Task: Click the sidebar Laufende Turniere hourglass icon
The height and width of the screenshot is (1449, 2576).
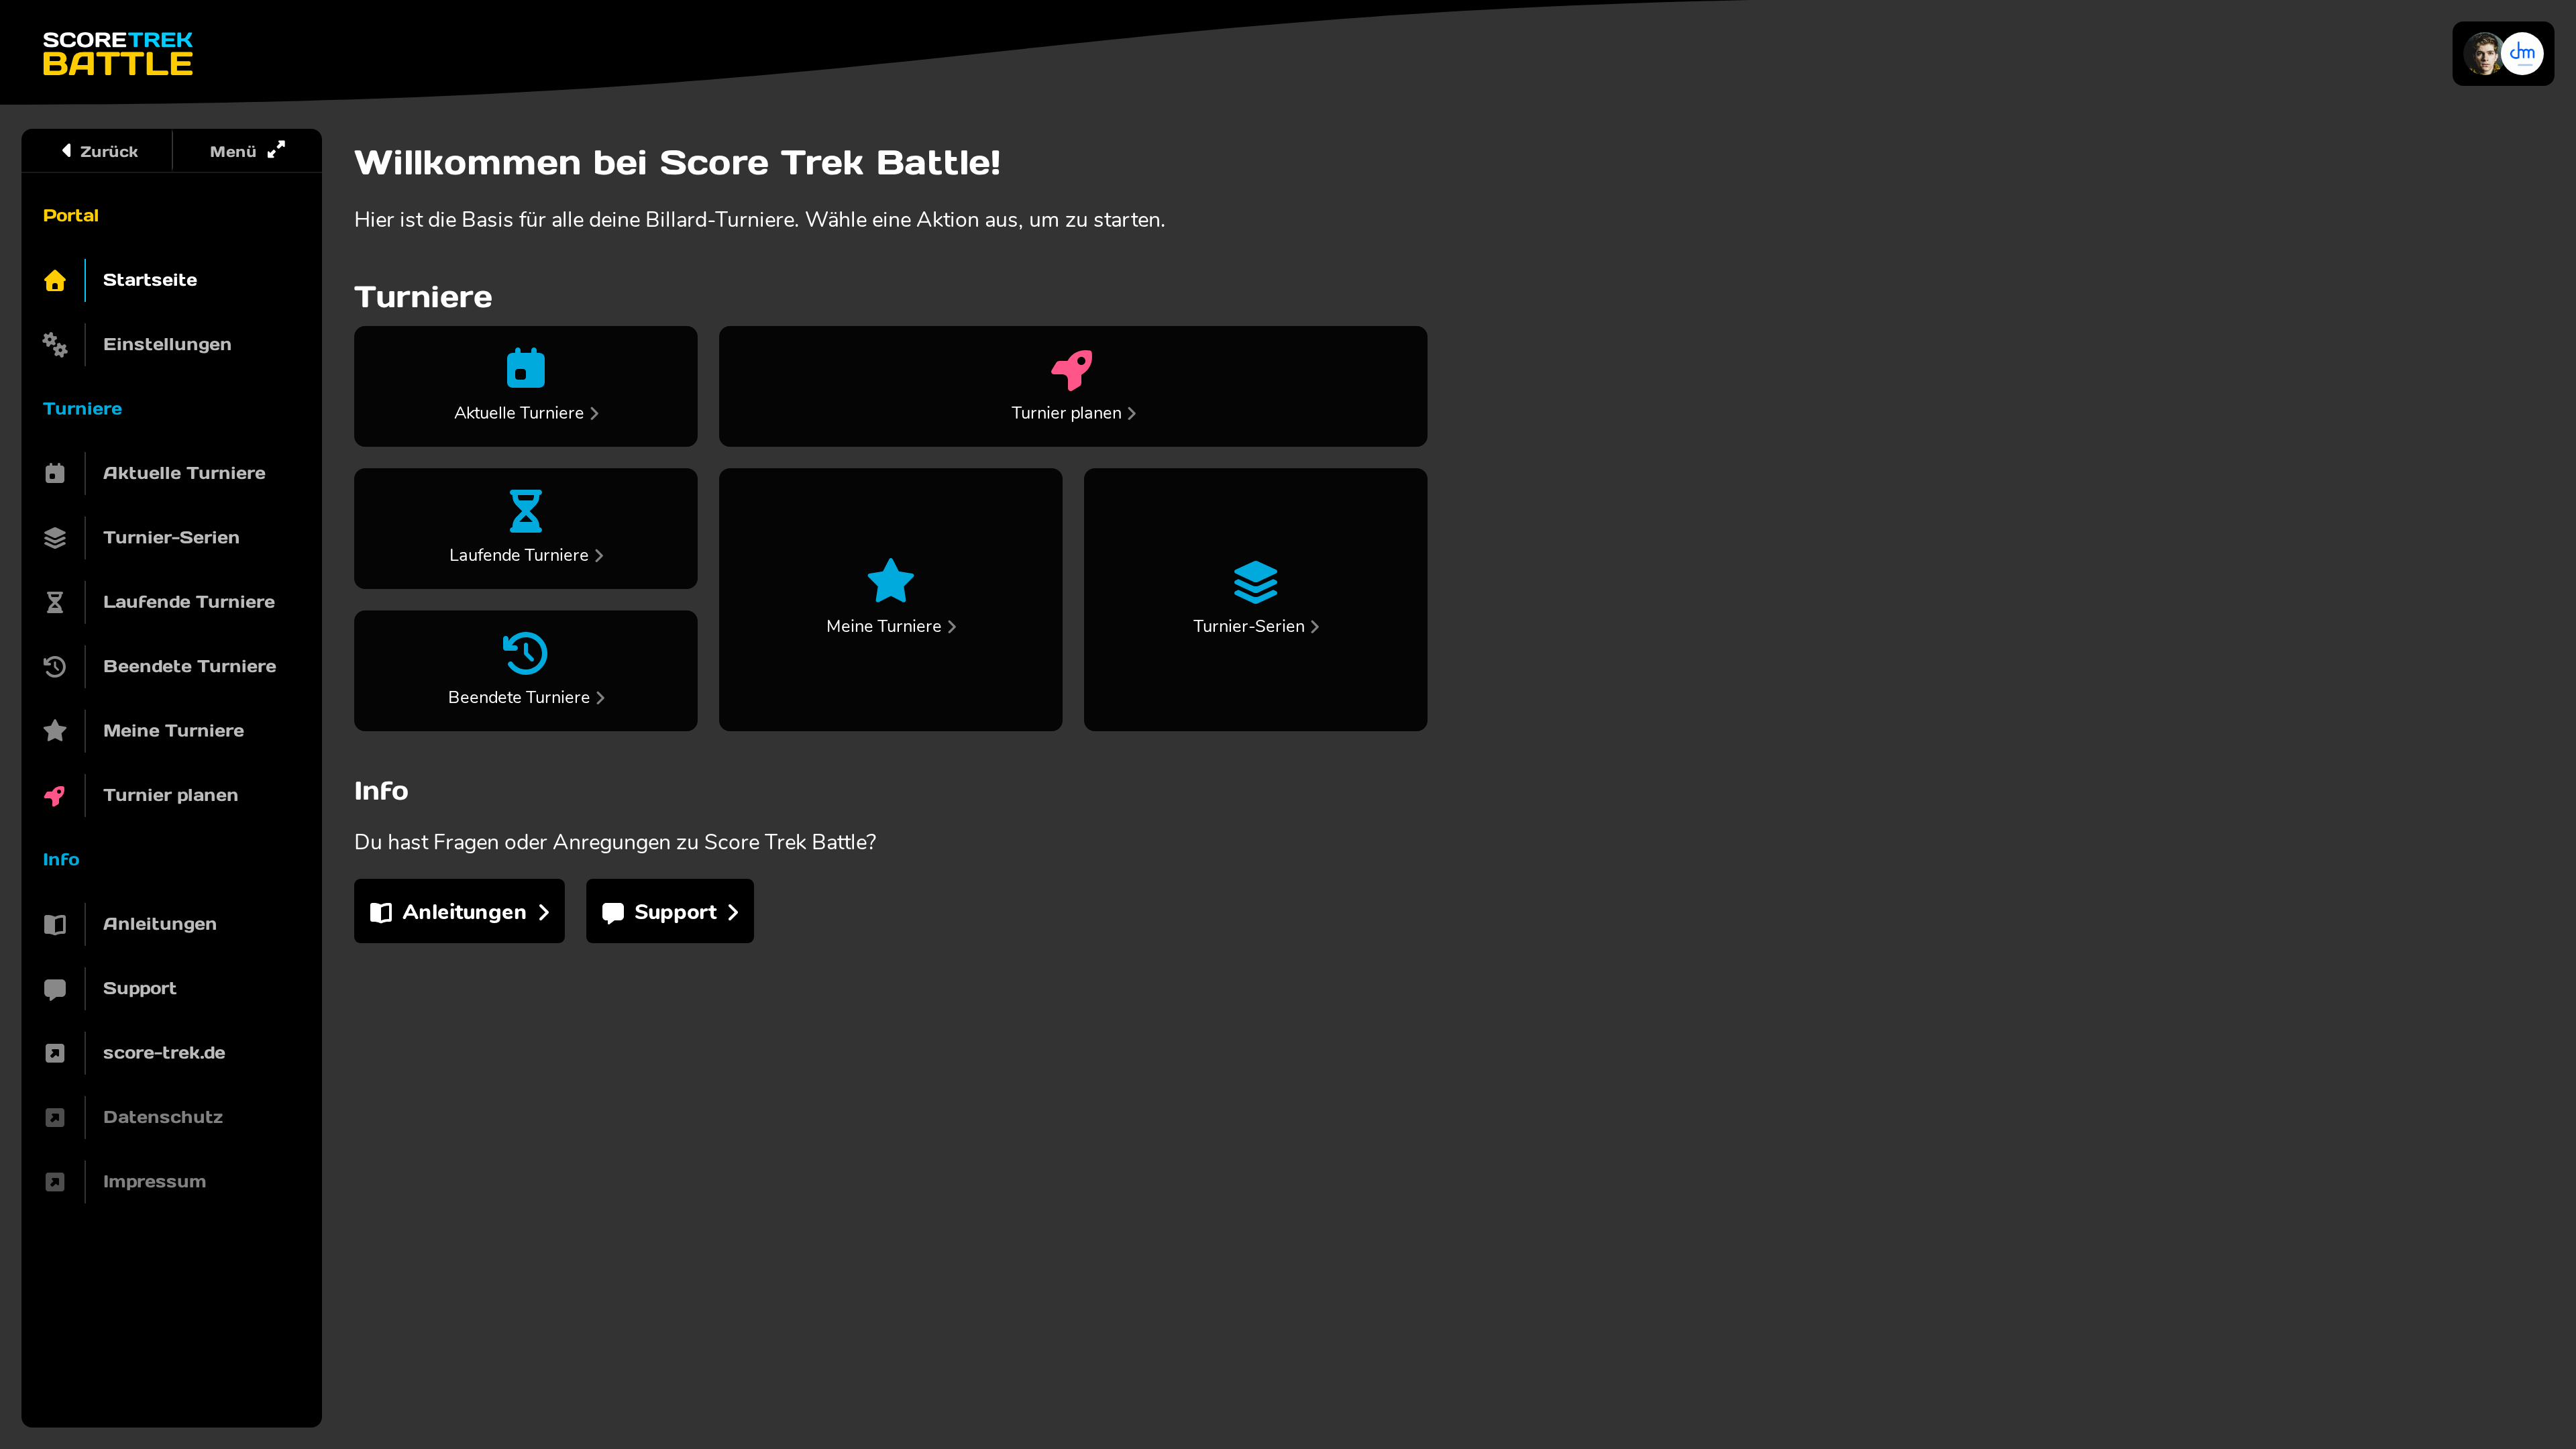Action: [x=55, y=602]
